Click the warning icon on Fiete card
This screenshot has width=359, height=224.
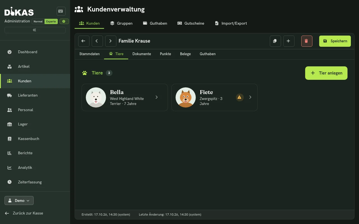pyautogui.click(x=240, y=97)
